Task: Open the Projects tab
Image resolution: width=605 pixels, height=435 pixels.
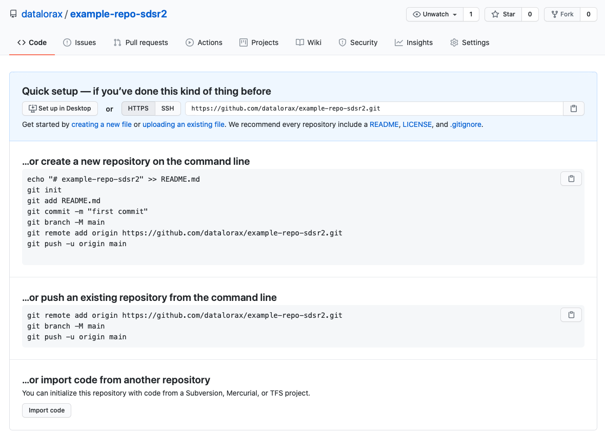Action: coord(259,42)
